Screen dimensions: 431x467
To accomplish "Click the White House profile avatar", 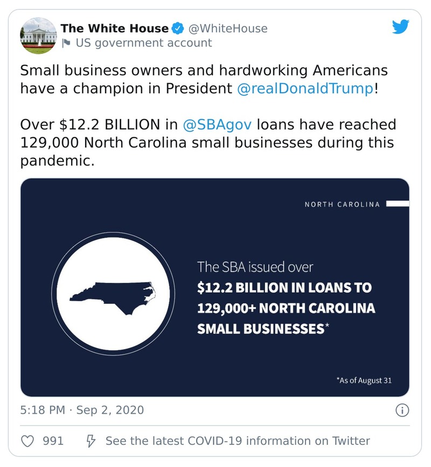I will [38, 34].
